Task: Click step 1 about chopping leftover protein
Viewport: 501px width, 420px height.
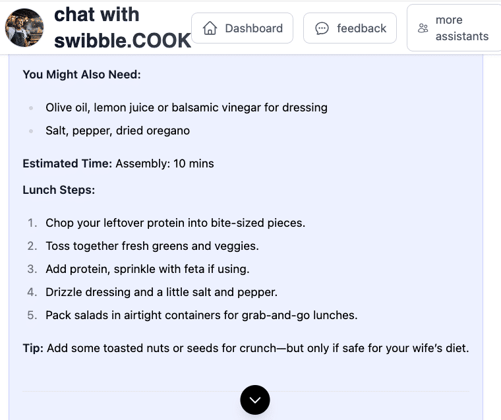Action: pyautogui.click(x=175, y=223)
